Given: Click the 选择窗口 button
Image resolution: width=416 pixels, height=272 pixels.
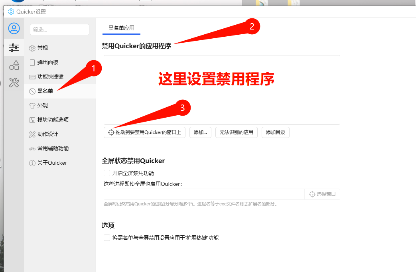Looking at the screenshot, I should click(x=322, y=194).
